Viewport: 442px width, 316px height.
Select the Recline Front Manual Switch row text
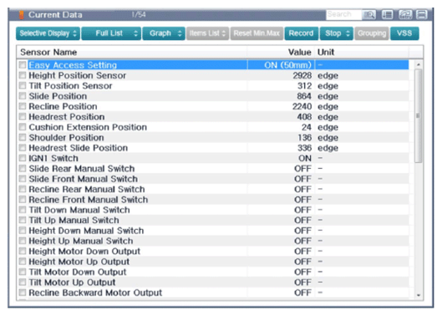tap(89, 200)
